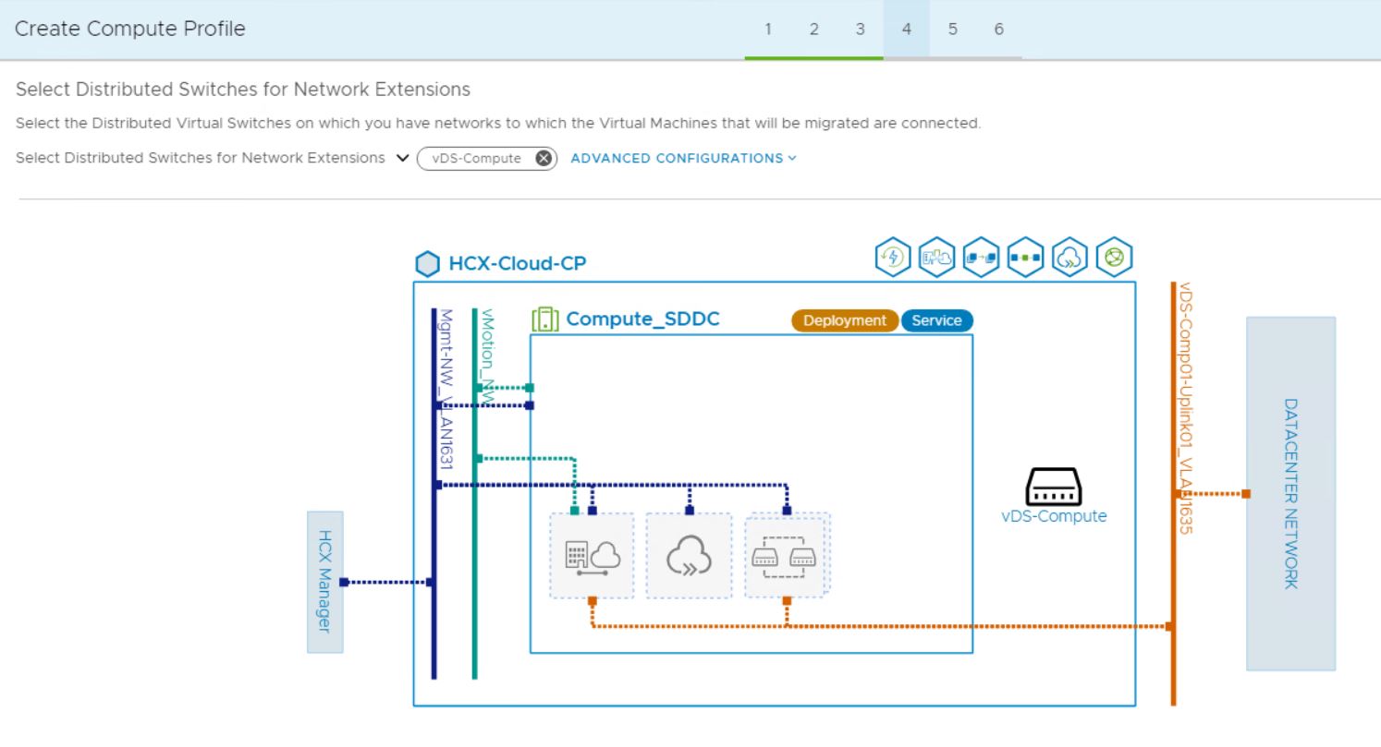Remove the vDS-Compute selection chip
The height and width of the screenshot is (747, 1381).
coord(543,158)
